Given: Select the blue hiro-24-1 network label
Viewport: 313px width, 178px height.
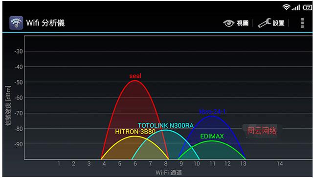Looking at the screenshot, I should pos(212,112).
